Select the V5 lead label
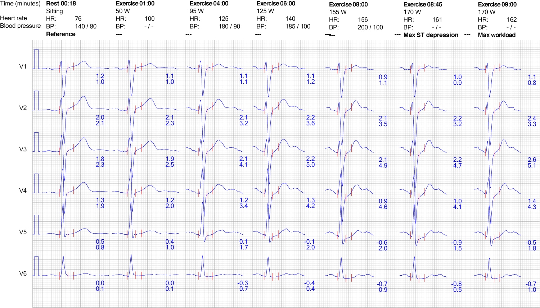Image resolution: width=540 pixels, height=308 pixels. (23, 232)
